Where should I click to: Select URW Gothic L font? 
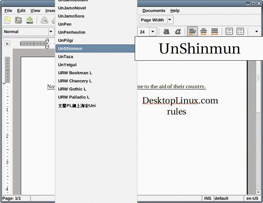pyautogui.click(x=96, y=89)
